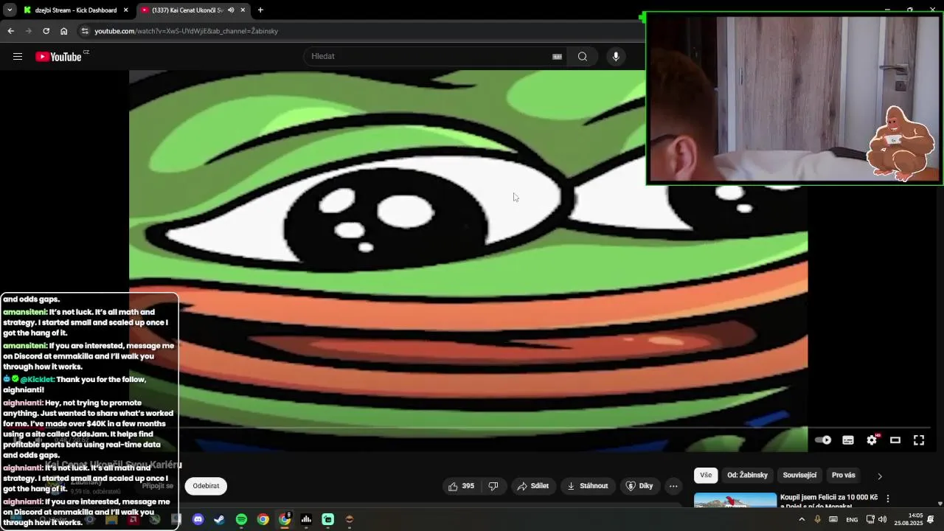
Task: Dislike the video
Action: pyautogui.click(x=493, y=486)
